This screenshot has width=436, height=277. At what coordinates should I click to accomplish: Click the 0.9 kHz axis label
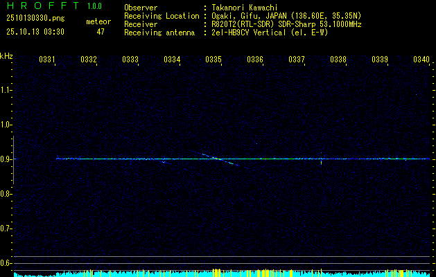click(x=6, y=159)
